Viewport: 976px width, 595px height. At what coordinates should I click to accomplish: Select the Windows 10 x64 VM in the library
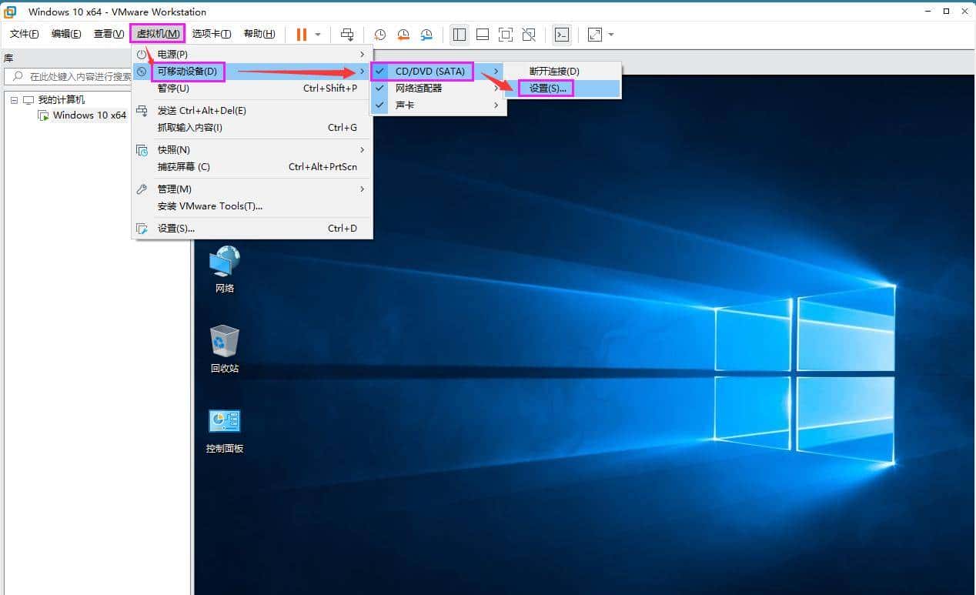coord(89,115)
